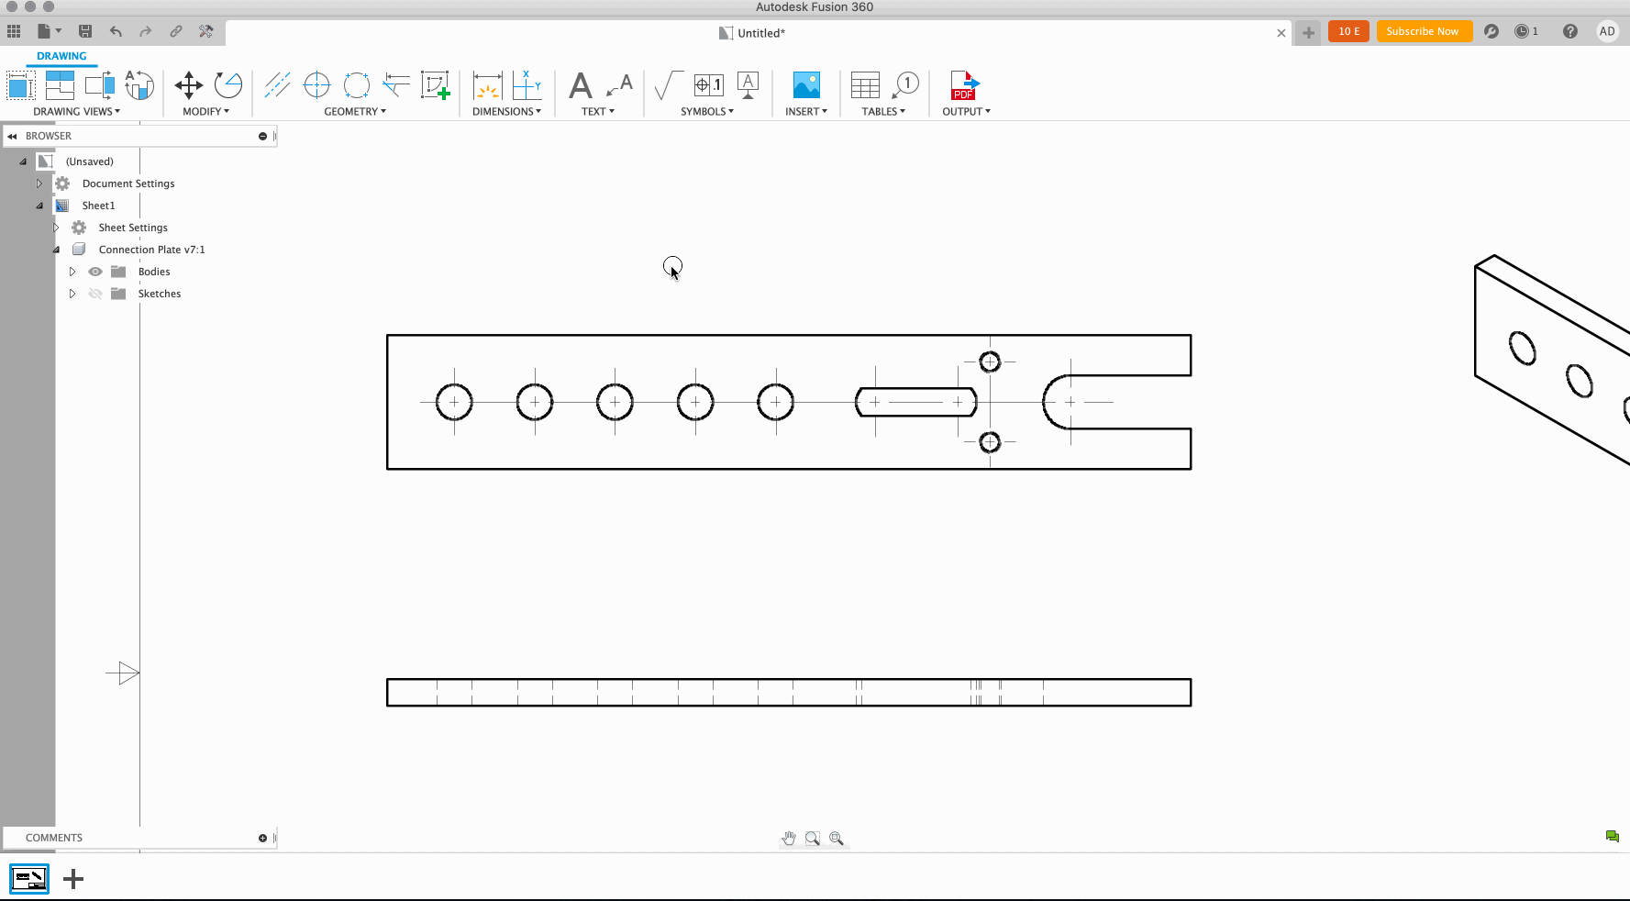Open the Output PDF tool

[x=965, y=85]
